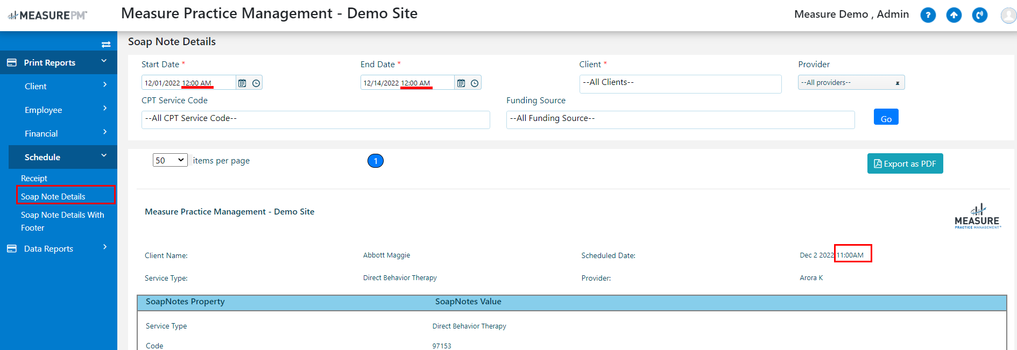Collapse the Schedule submenu
The image size is (1017, 350).
click(x=104, y=156)
